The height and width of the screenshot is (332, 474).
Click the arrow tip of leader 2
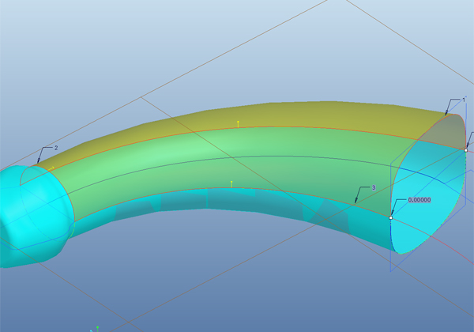point(37,164)
